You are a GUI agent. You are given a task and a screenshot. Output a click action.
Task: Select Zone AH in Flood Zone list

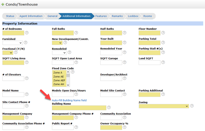[x=59, y=84]
